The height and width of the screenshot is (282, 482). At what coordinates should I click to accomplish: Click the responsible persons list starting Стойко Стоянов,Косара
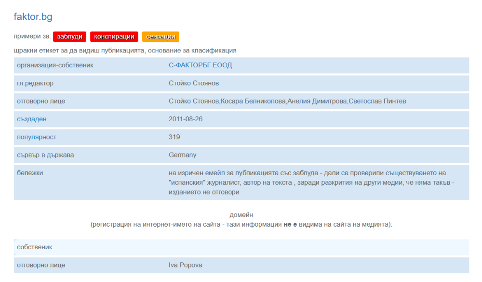(x=287, y=101)
